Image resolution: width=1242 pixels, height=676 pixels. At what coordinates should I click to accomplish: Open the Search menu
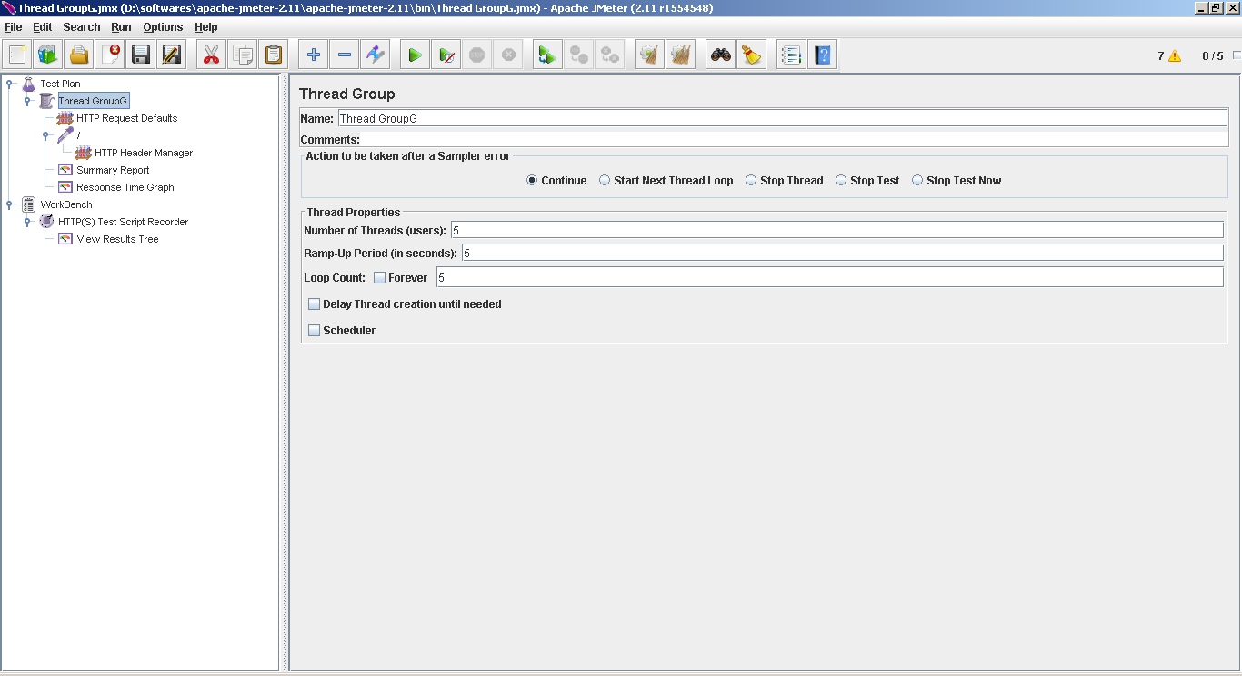82,27
